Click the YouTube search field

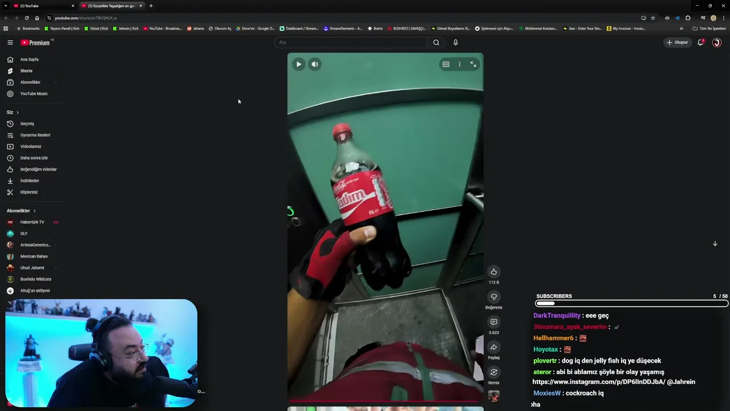tap(351, 42)
